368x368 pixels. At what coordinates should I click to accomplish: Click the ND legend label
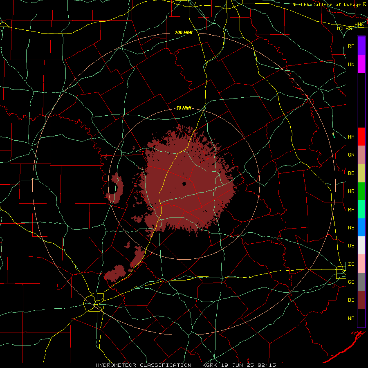(351, 319)
